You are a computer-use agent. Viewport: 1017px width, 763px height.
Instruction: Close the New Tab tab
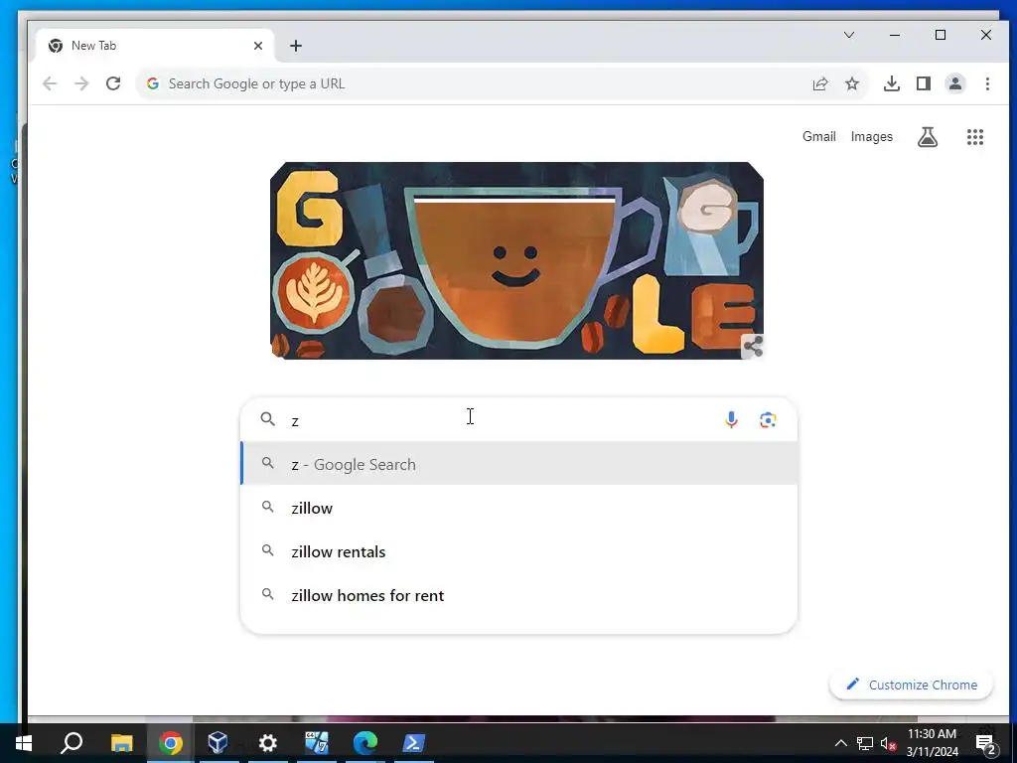[x=257, y=46]
